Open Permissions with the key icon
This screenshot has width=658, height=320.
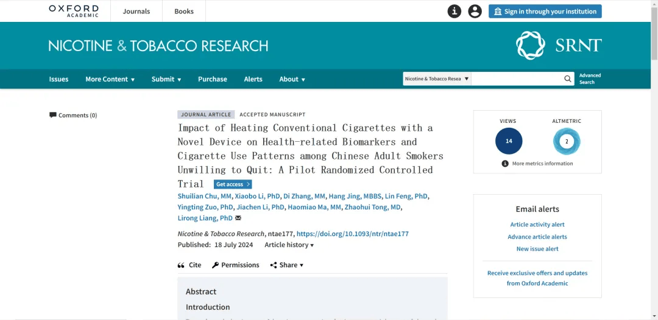235,265
